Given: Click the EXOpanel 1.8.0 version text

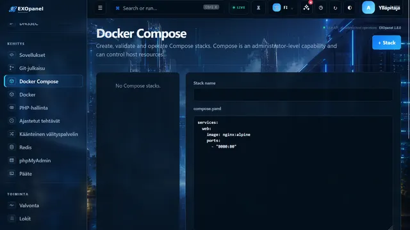Looking at the screenshot, I should (x=390, y=27).
